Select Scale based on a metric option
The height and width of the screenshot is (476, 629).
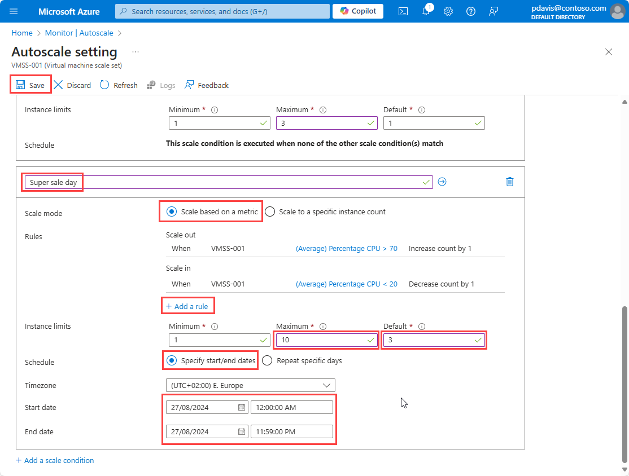click(212, 211)
